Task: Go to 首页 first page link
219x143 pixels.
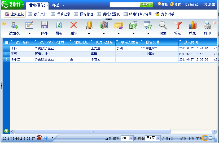Action: point(183,138)
